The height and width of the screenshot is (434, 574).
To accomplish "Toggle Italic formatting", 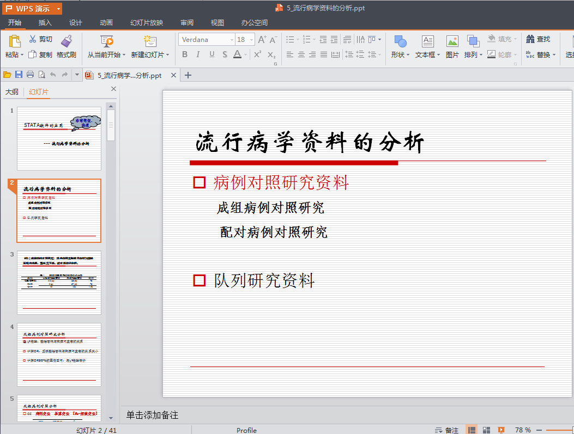I will (x=198, y=54).
